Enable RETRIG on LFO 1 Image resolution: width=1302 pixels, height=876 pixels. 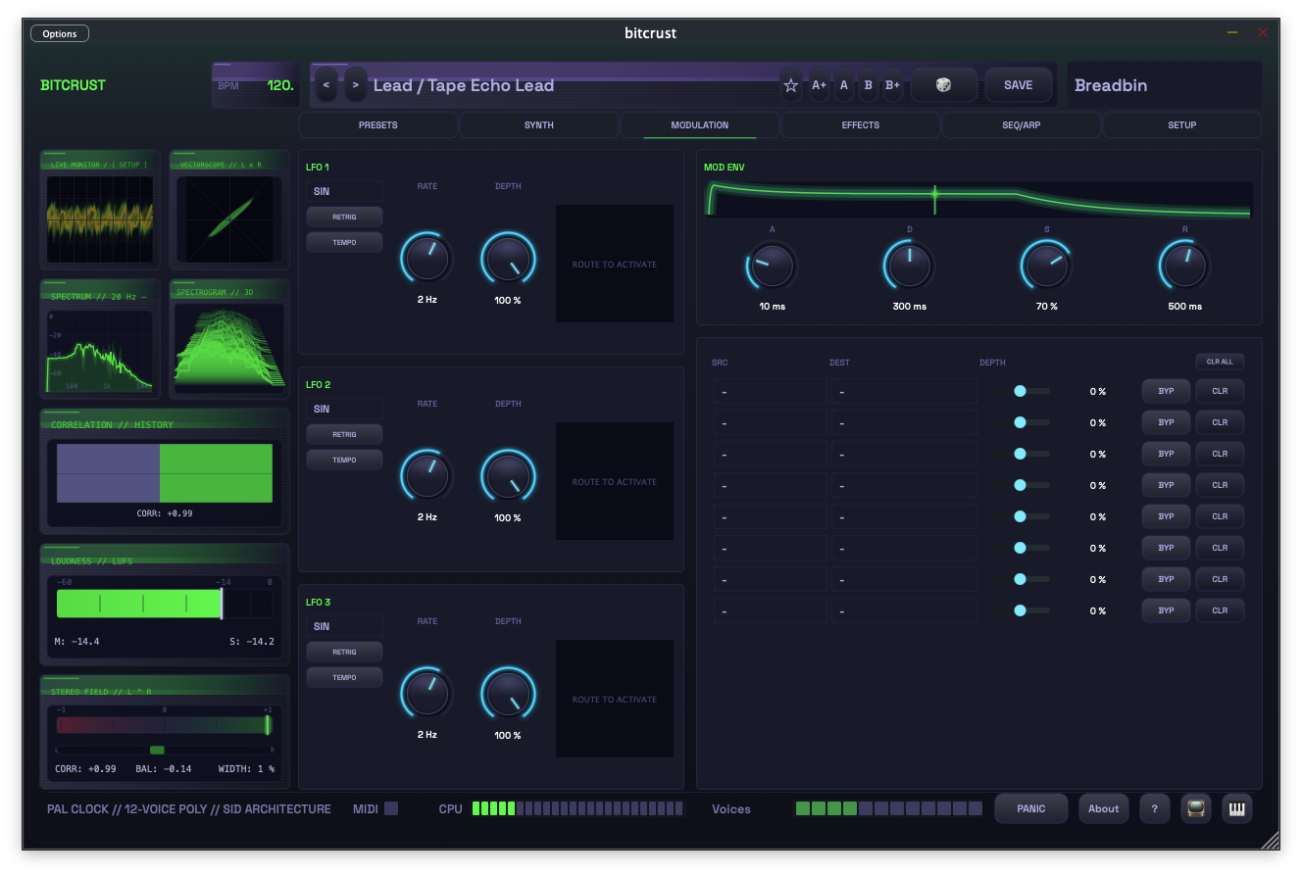coord(344,217)
